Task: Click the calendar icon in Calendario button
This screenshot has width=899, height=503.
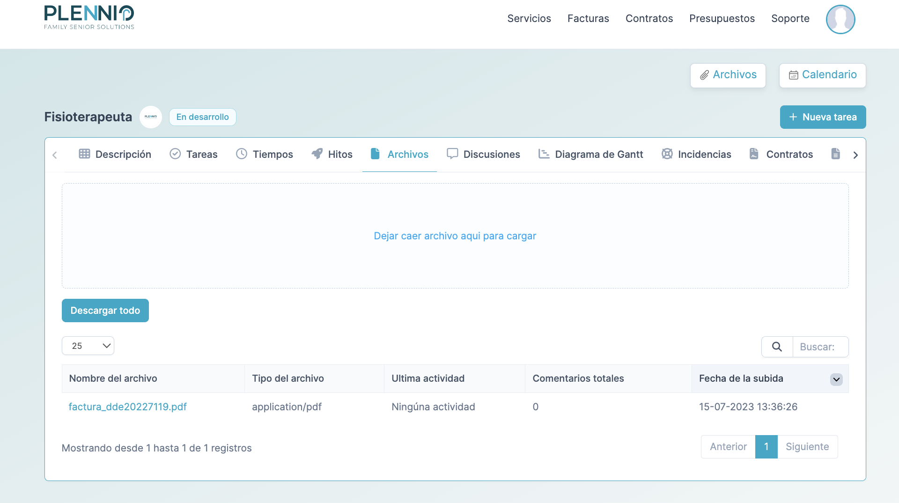Action: coord(793,75)
